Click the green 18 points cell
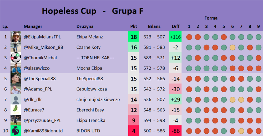 click(x=134, y=37)
